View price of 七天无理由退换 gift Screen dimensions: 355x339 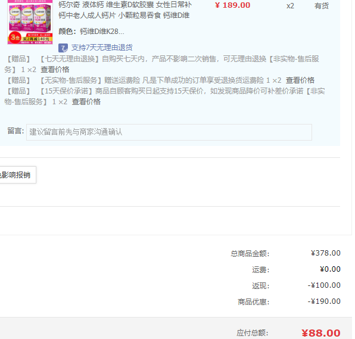click(x=55, y=70)
